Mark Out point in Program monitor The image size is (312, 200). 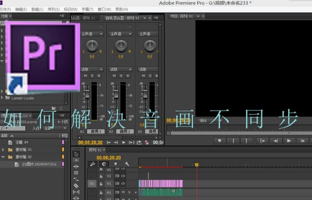coord(247,141)
